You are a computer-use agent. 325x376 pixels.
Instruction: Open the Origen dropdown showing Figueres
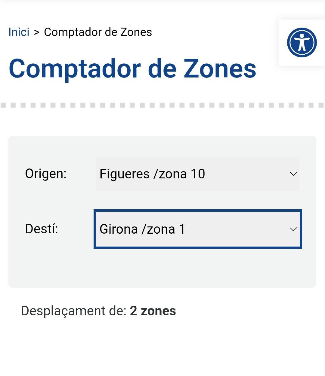coord(198,174)
